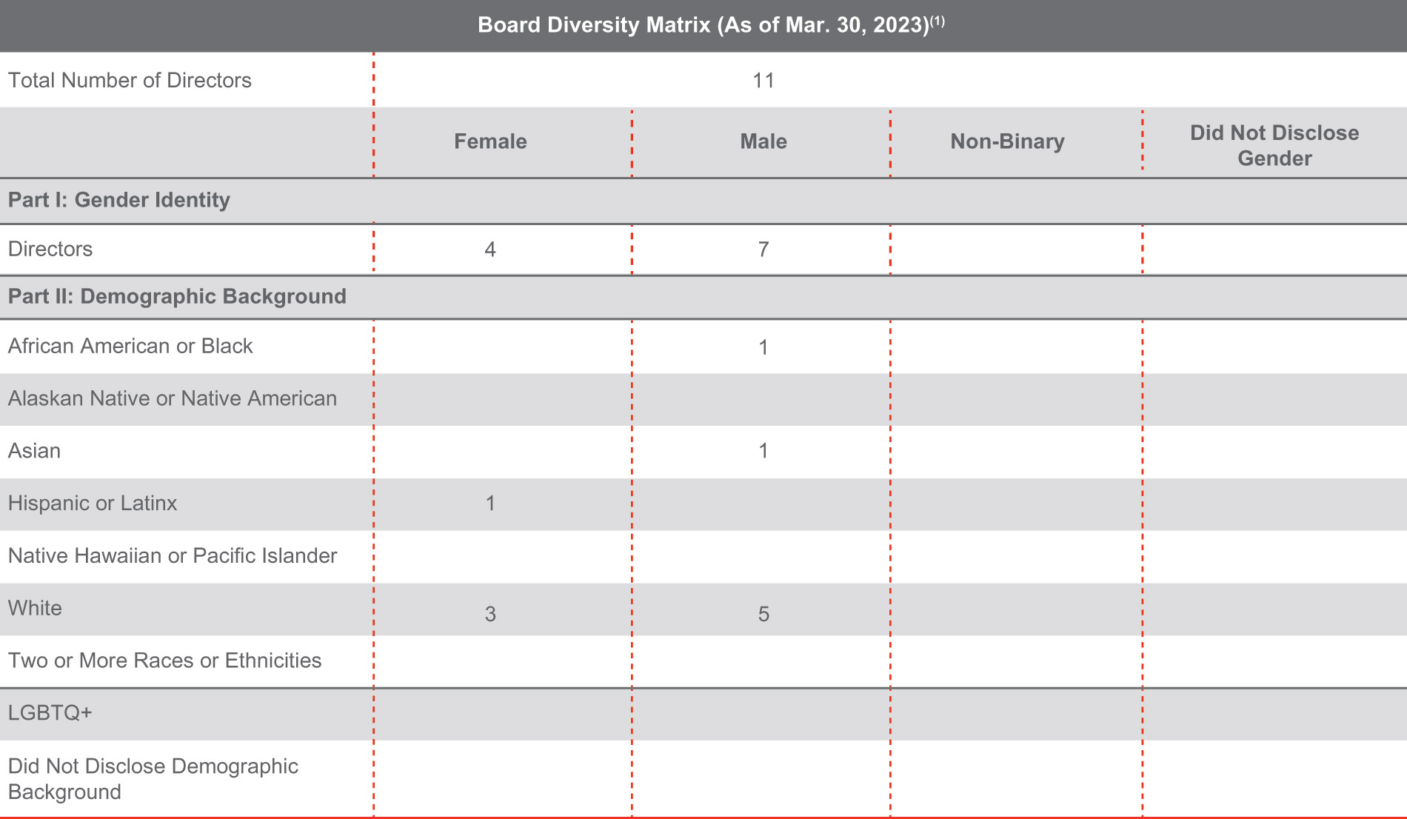
Task: Click the female Directors count 4
Action: click(x=490, y=250)
